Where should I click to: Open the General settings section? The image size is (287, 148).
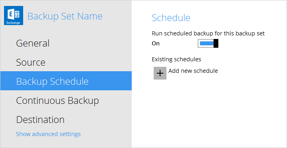coord(33,43)
